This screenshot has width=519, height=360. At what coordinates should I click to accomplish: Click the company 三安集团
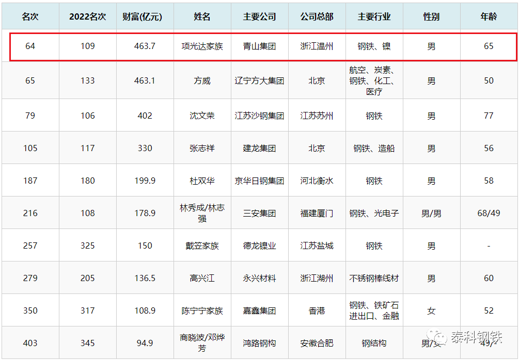point(259,213)
